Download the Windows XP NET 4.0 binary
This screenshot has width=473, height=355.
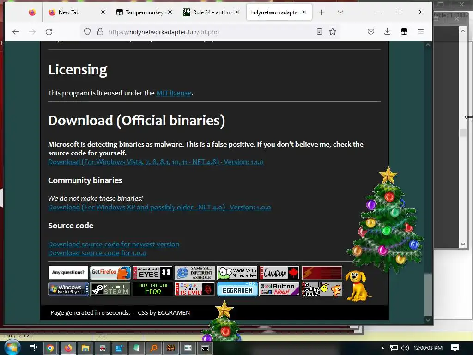[159, 207]
